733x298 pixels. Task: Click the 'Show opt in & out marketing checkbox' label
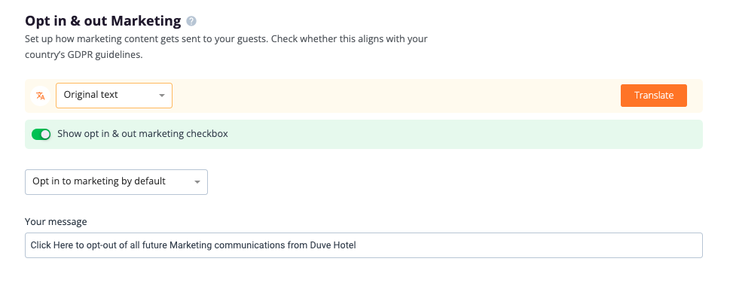pos(142,134)
